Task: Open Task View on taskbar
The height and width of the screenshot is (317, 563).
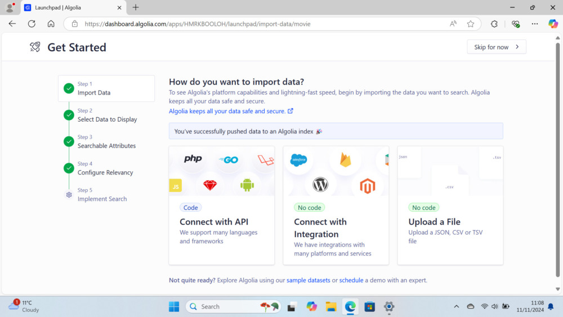Action: click(x=292, y=307)
